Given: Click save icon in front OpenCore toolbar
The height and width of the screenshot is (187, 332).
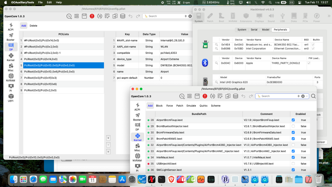Looking at the screenshot, I should [197, 96].
